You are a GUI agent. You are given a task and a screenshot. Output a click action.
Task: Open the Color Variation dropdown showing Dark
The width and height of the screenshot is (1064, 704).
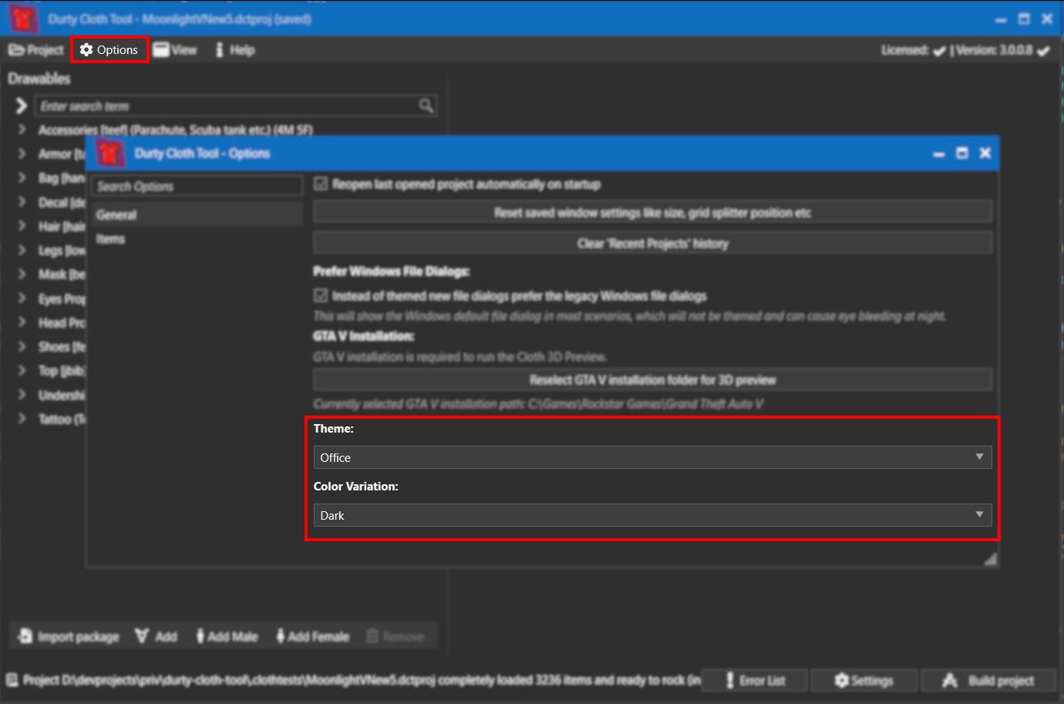[652, 515]
